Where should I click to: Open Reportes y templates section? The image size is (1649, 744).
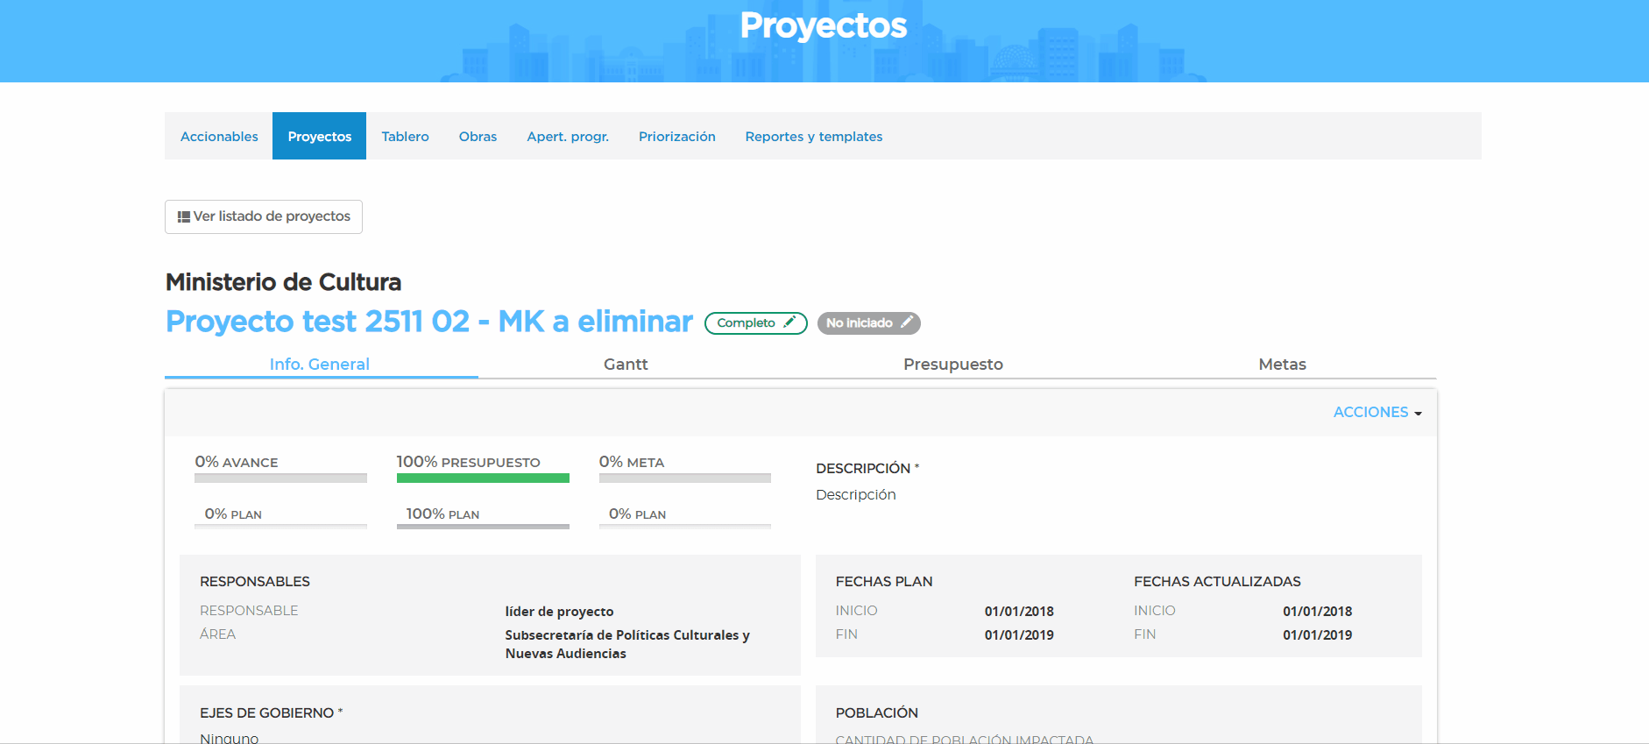[x=813, y=137]
